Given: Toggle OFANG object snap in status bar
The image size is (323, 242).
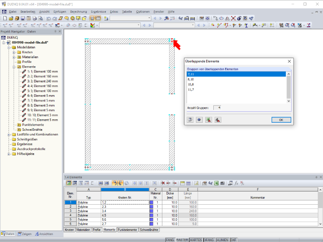Looking at the screenshot, I should (x=209, y=240).
